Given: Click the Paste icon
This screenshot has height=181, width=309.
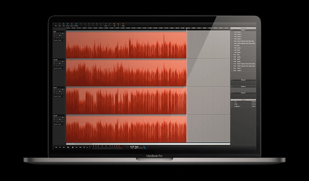Looking at the screenshot, I should click(89, 25).
